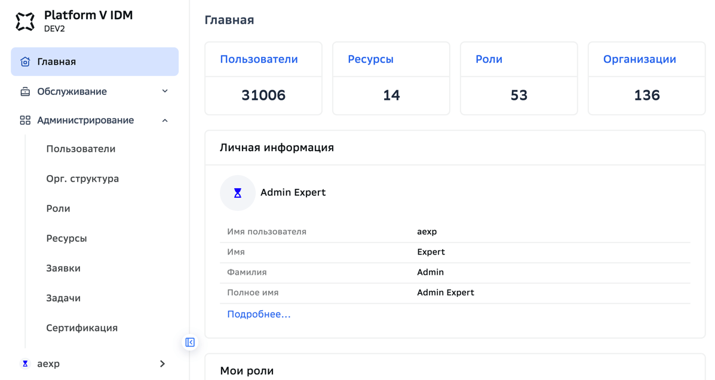Viewport: 715px width, 380px height.
Task: Click the resources count 14
Action: point(391,95)
